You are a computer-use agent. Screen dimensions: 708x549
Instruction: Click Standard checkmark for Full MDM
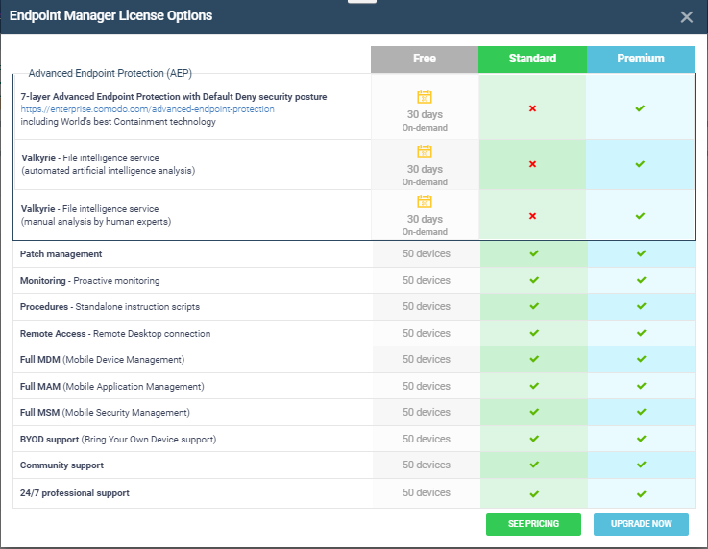534,359
